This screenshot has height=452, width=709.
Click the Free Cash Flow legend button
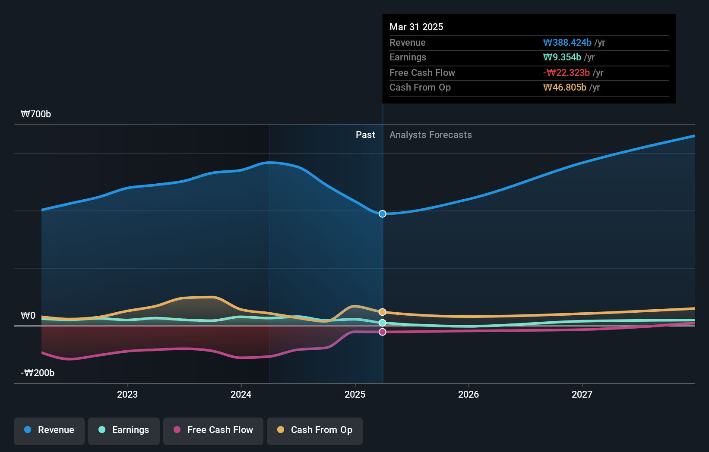click(x=213, y=430)
